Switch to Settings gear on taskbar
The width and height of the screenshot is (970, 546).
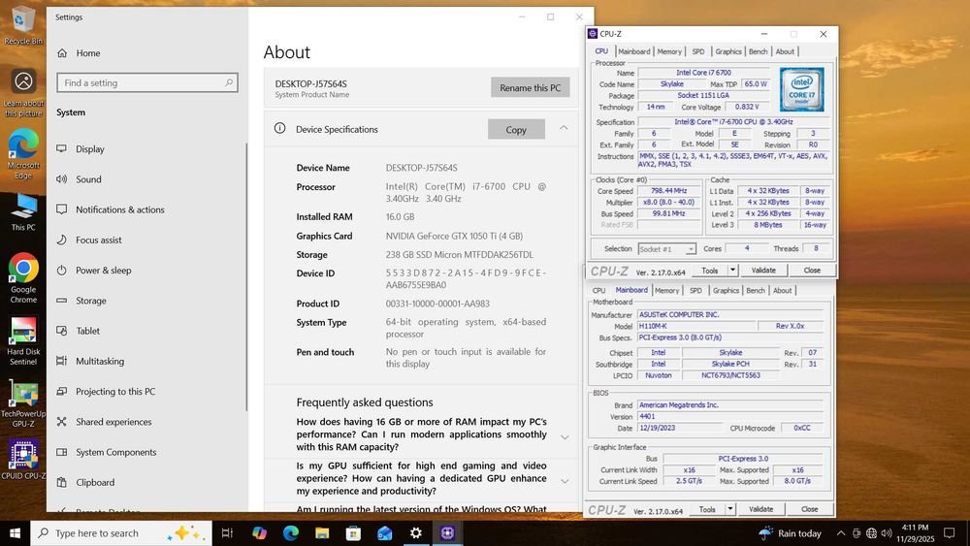coord(416,533)
